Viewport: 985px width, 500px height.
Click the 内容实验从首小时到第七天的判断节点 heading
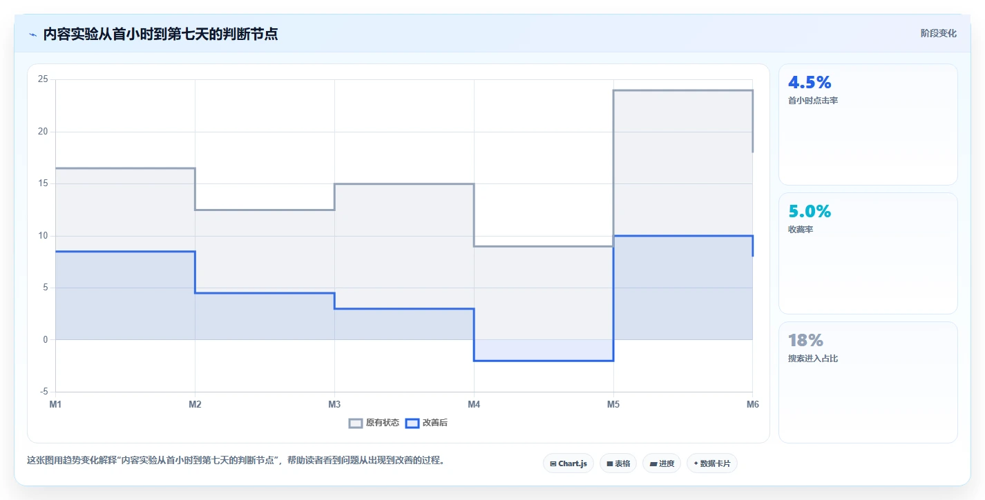point(160,34)
